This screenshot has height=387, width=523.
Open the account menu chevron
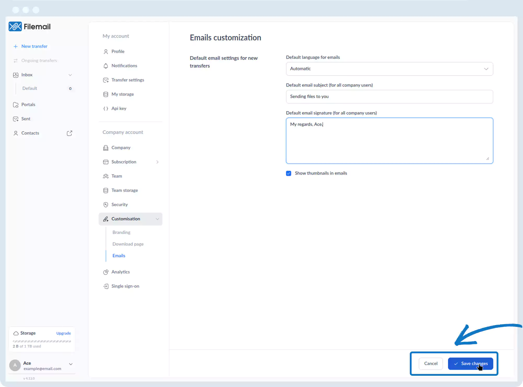point(71,364)
